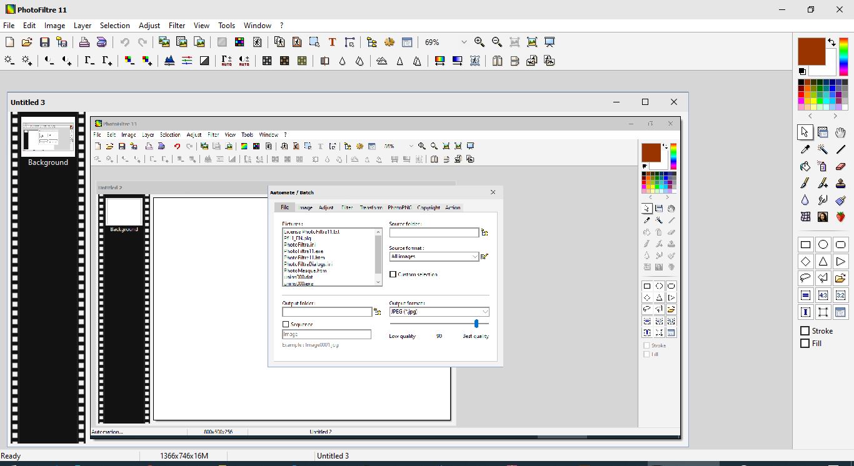854x466 pixels.
Task: Open the Selection menu
Action: (115, 26)
